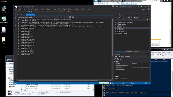Image resolution: width=173 pixels, height=97 pixels.
Task: Open the WINDOW menu
Action: (83, 9)
